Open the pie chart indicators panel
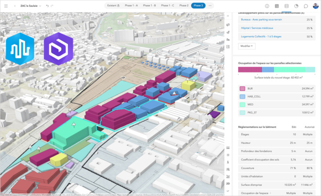 pyautogui.click(x=296, y=6)
